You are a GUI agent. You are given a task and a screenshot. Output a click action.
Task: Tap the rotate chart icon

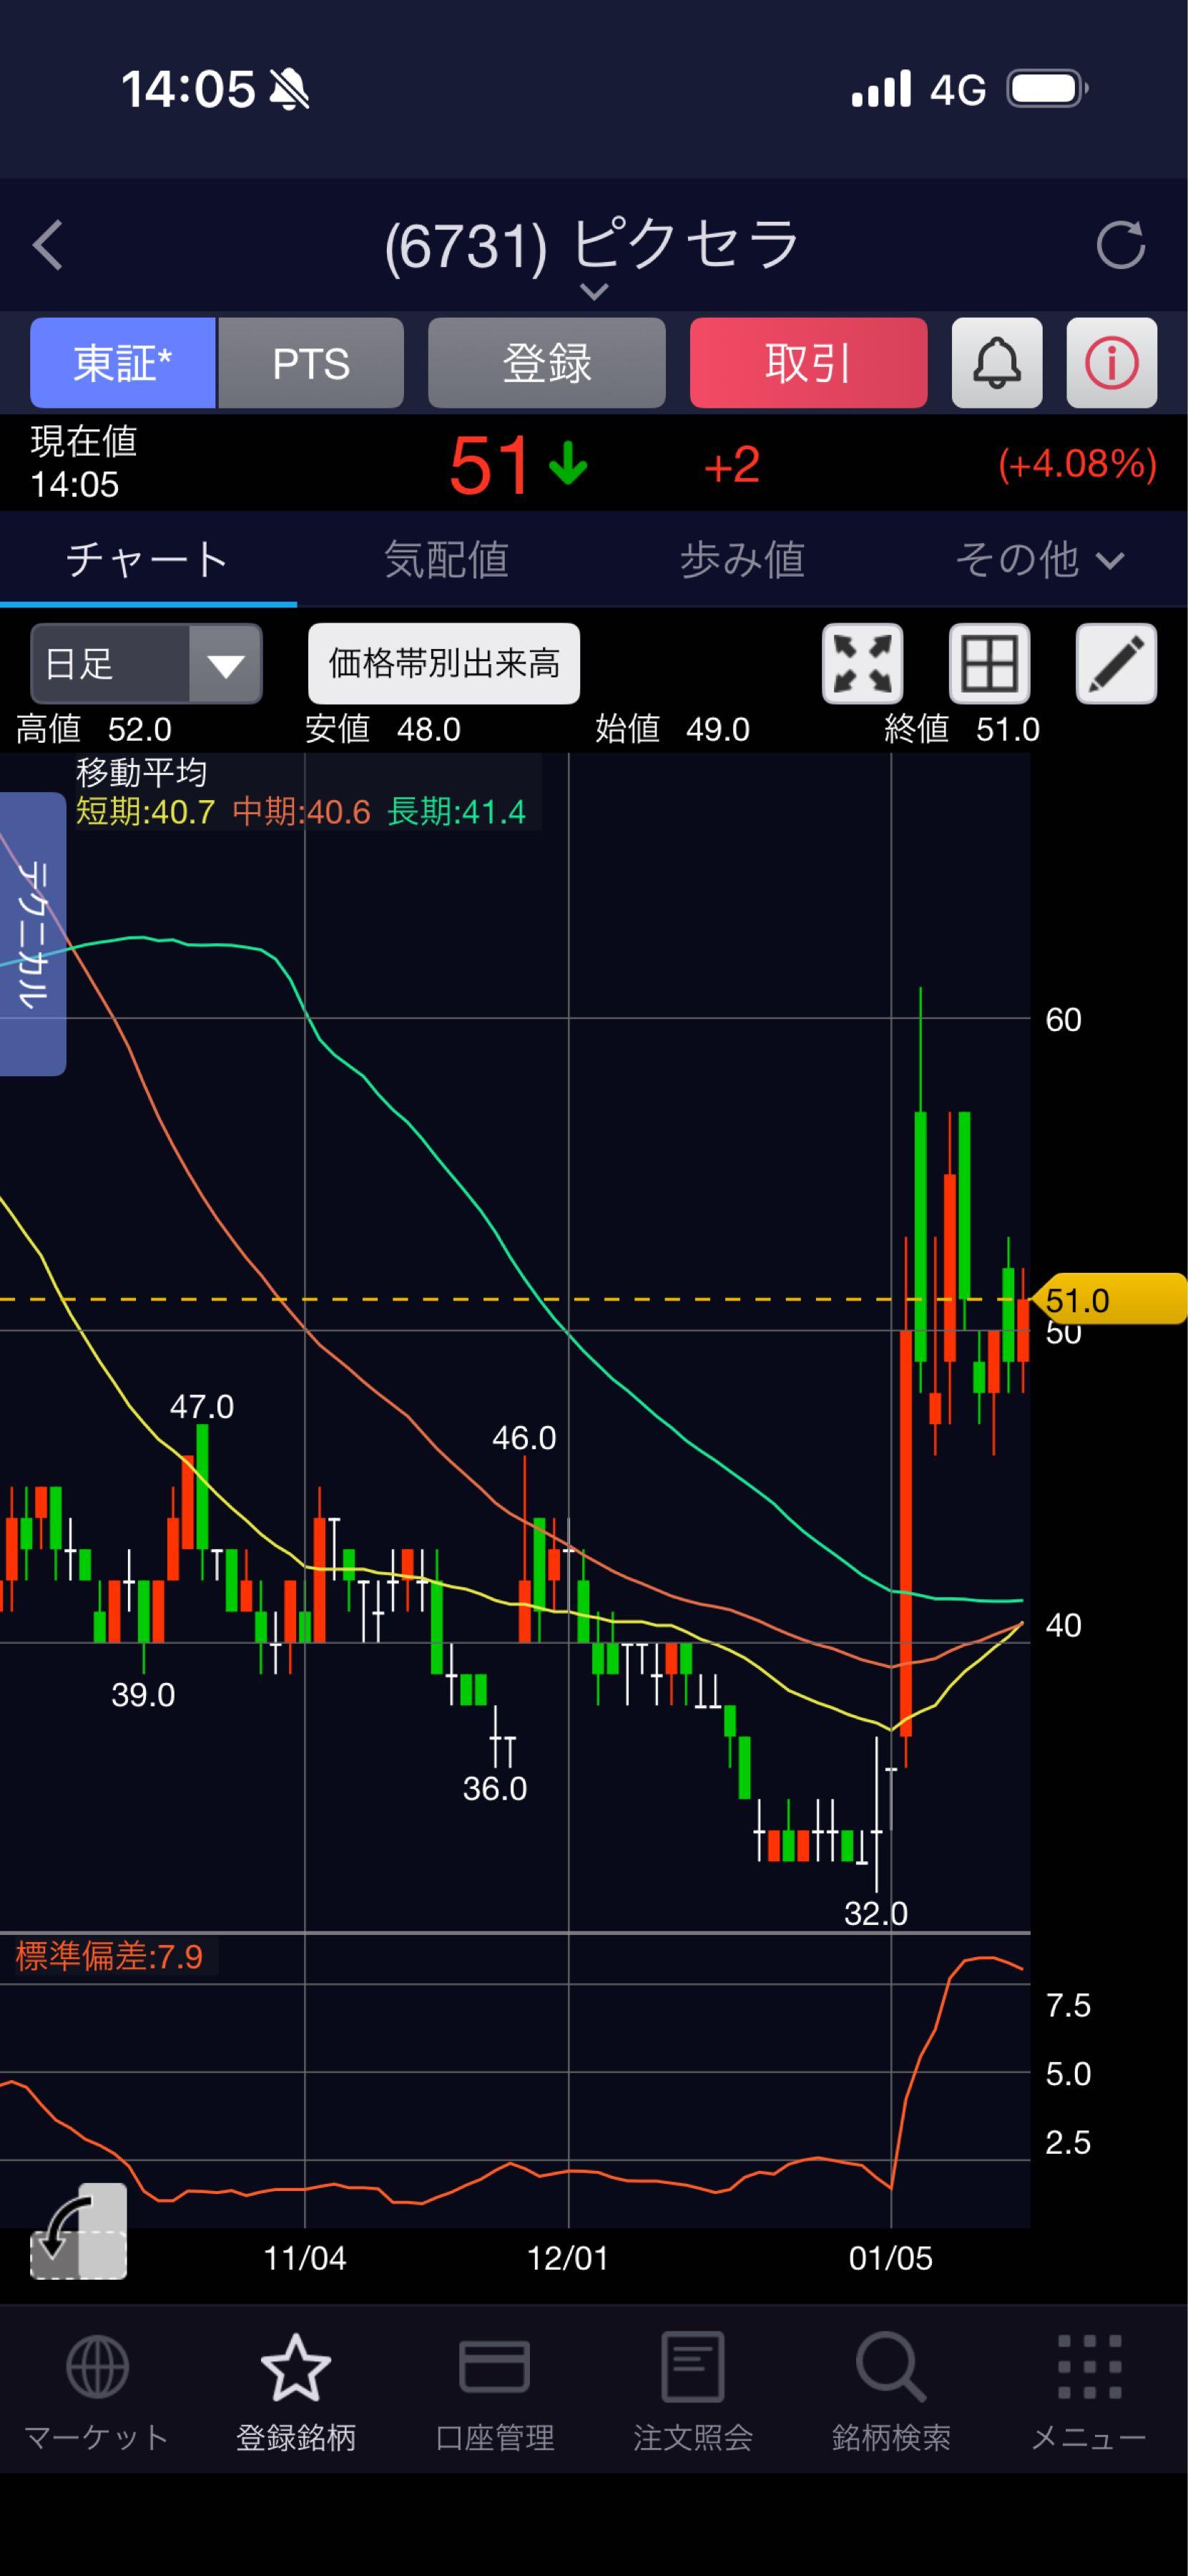pyautogui.click(x=79, y=2230)
